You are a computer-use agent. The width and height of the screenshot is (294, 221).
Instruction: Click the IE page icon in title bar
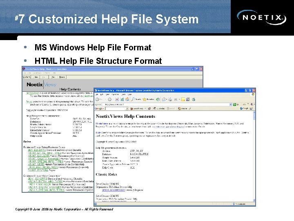pyautogui.click(x=96, y=90)
